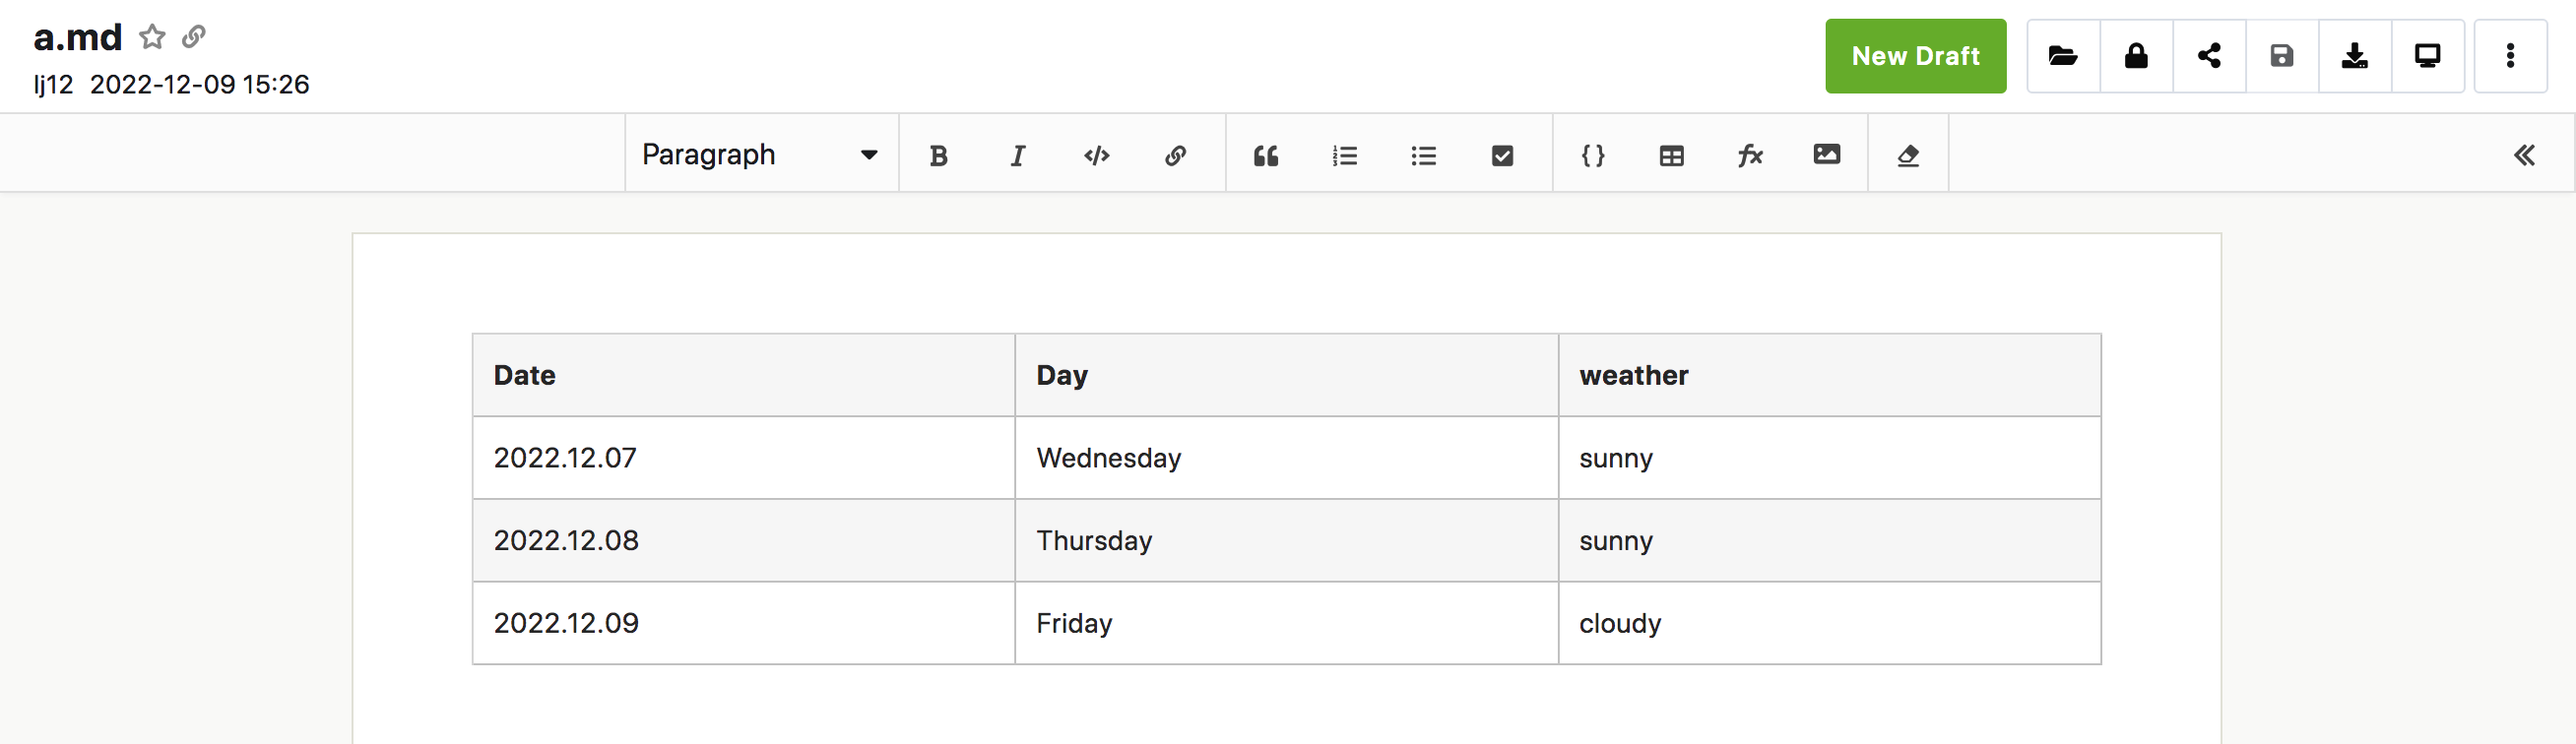This screenshot has width=2576, height=744.
Task: Insert a table from toolbar
Action: click(1671, 156)
